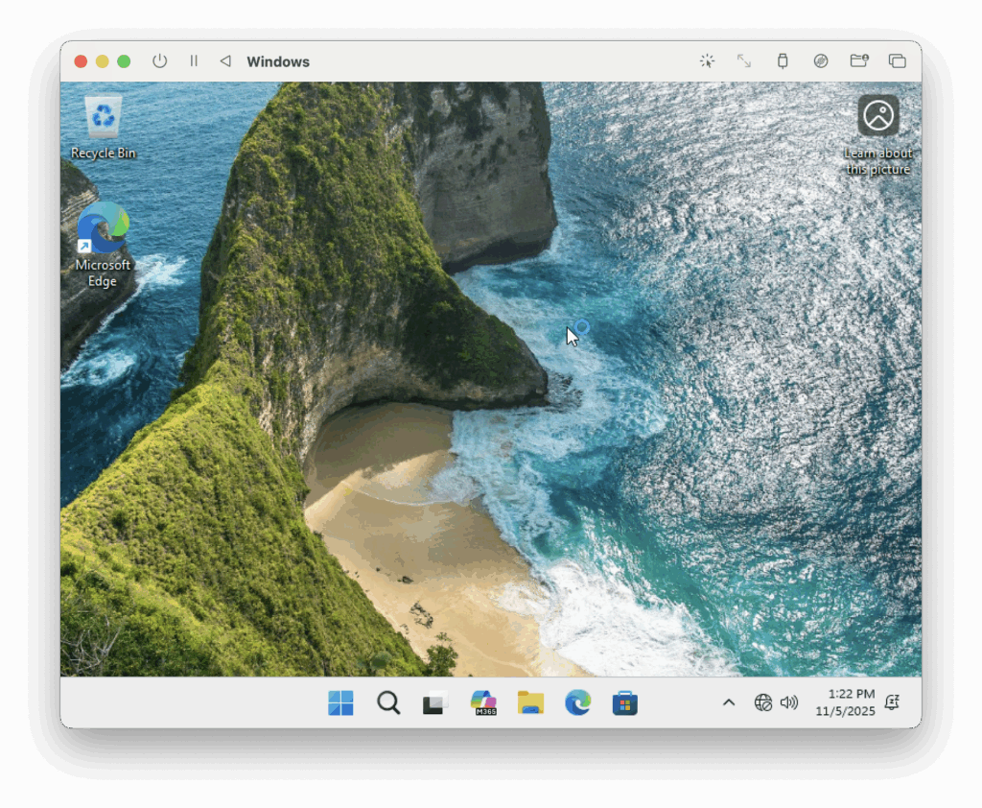Open the CD/DVD drive icon in the toolbar
Screen dimensions: 982x808
(821, 60)
